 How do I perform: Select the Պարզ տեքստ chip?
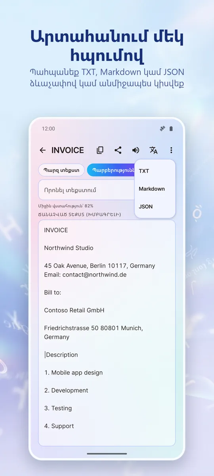tap(61, 170)
